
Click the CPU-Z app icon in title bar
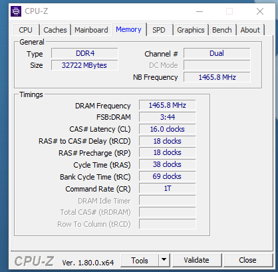(16, 11)
